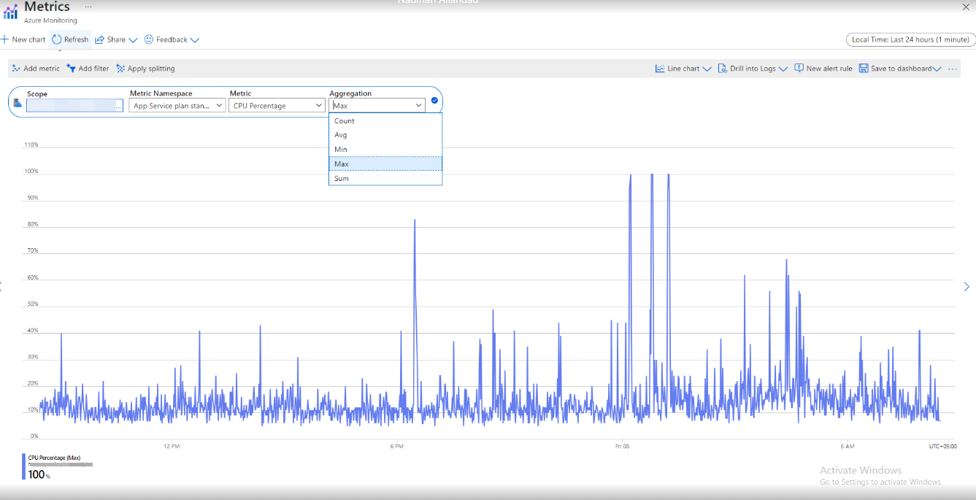Open the CPU Percentage metric dropdown

click(277, 105)
